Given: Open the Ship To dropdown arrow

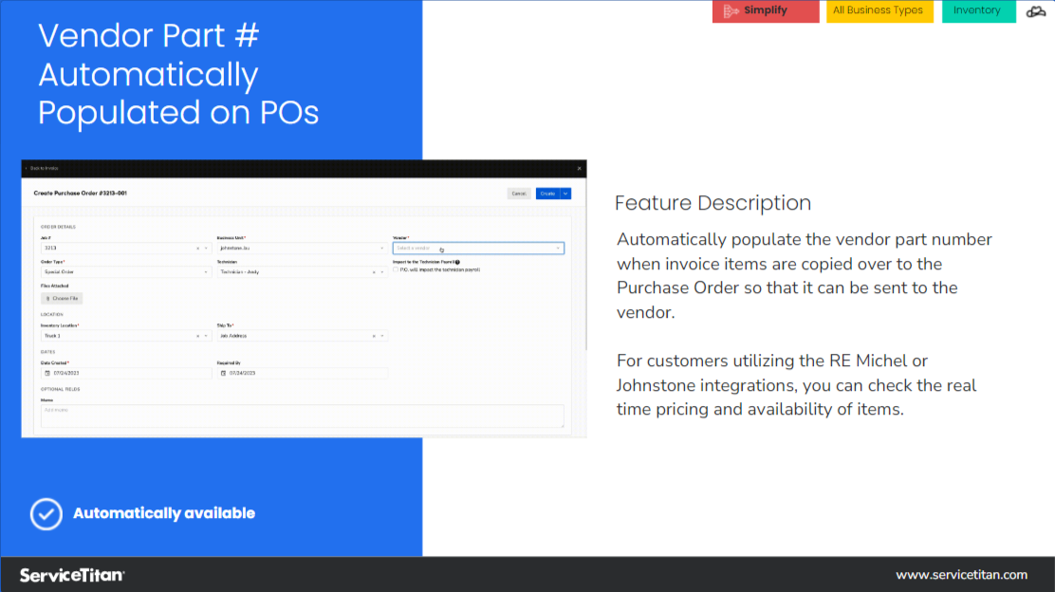Looking at the screenshot, I should point(382,336).
